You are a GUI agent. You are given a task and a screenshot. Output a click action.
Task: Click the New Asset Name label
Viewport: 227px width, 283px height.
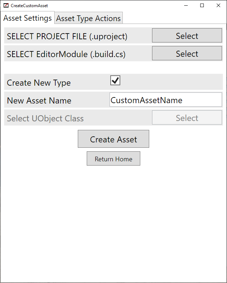39,101
